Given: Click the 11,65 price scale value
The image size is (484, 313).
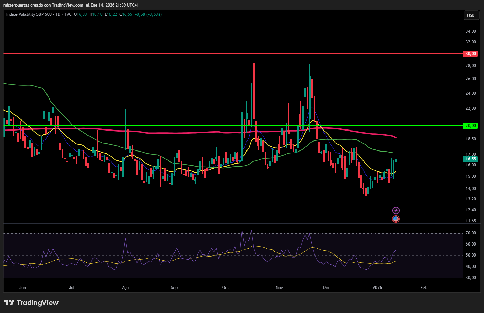Looking at the screenshot, I should coord(471,221).
